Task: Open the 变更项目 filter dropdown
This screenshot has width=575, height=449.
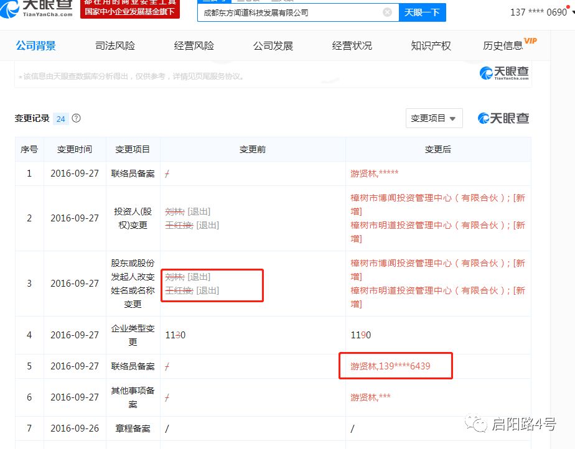Action: (434, 118)
